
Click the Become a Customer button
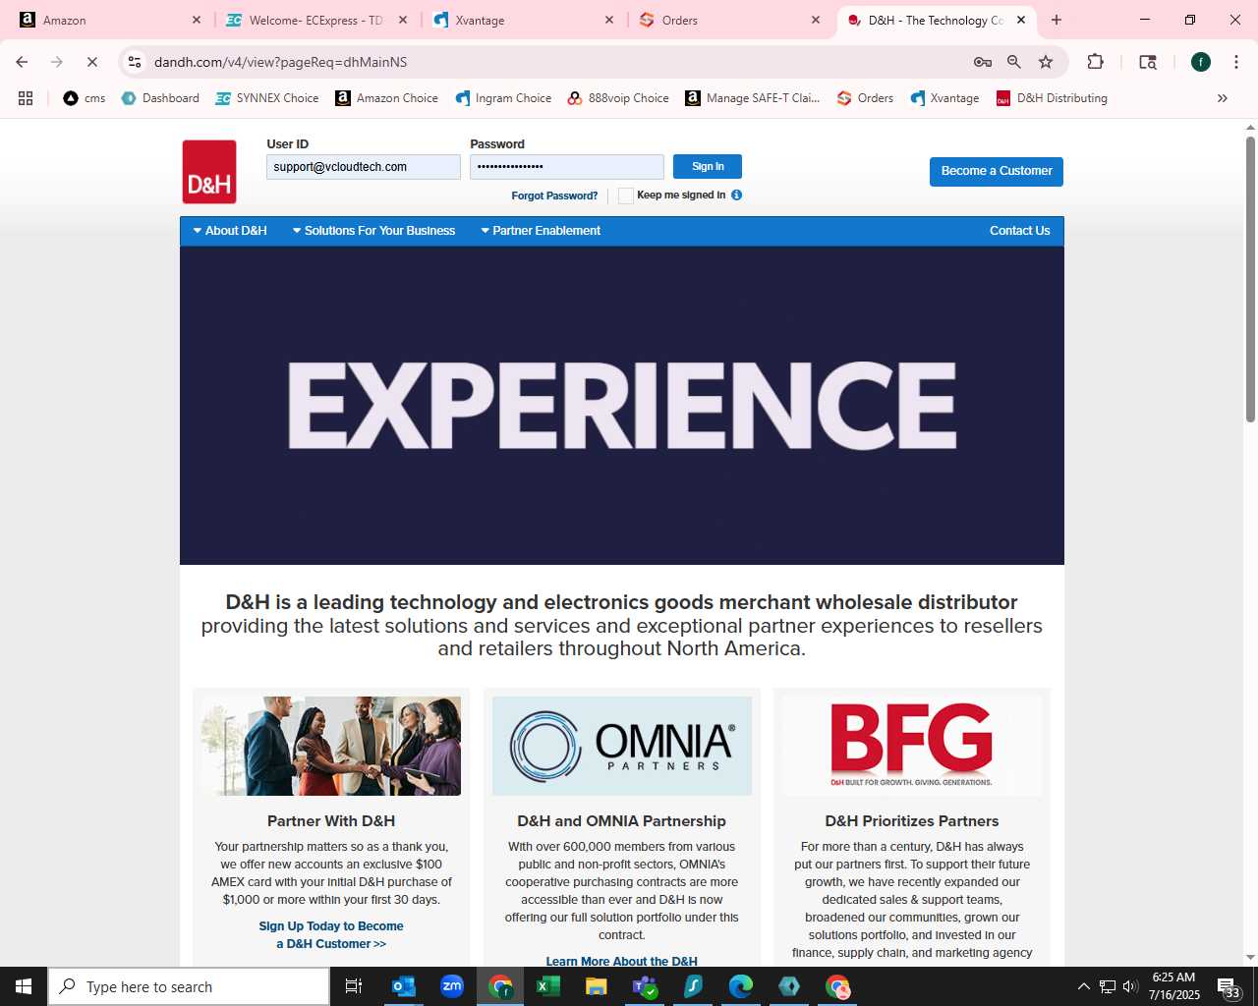997,171
